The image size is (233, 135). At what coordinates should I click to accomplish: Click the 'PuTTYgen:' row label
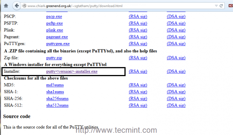coord(15,44)
